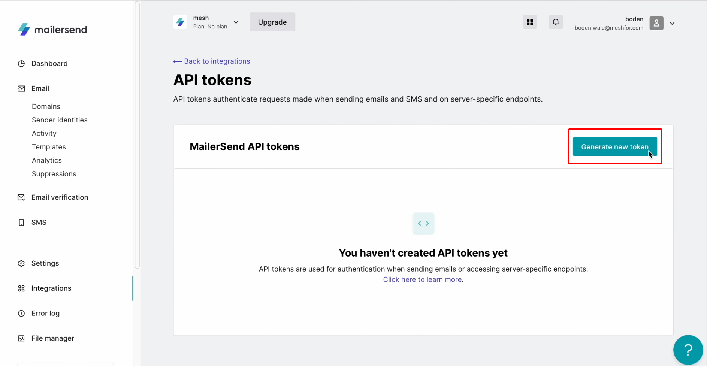Open the Error log
The image size is (707, 366).
coord(45,313)
